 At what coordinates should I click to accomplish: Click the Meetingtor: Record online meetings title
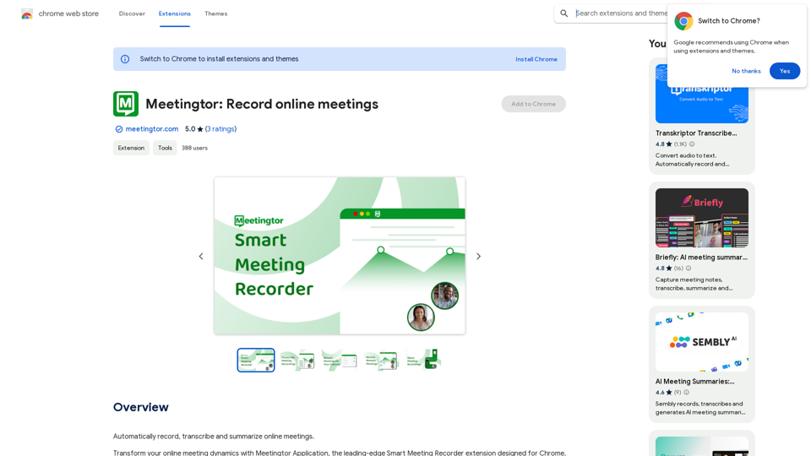pos(262,104)
